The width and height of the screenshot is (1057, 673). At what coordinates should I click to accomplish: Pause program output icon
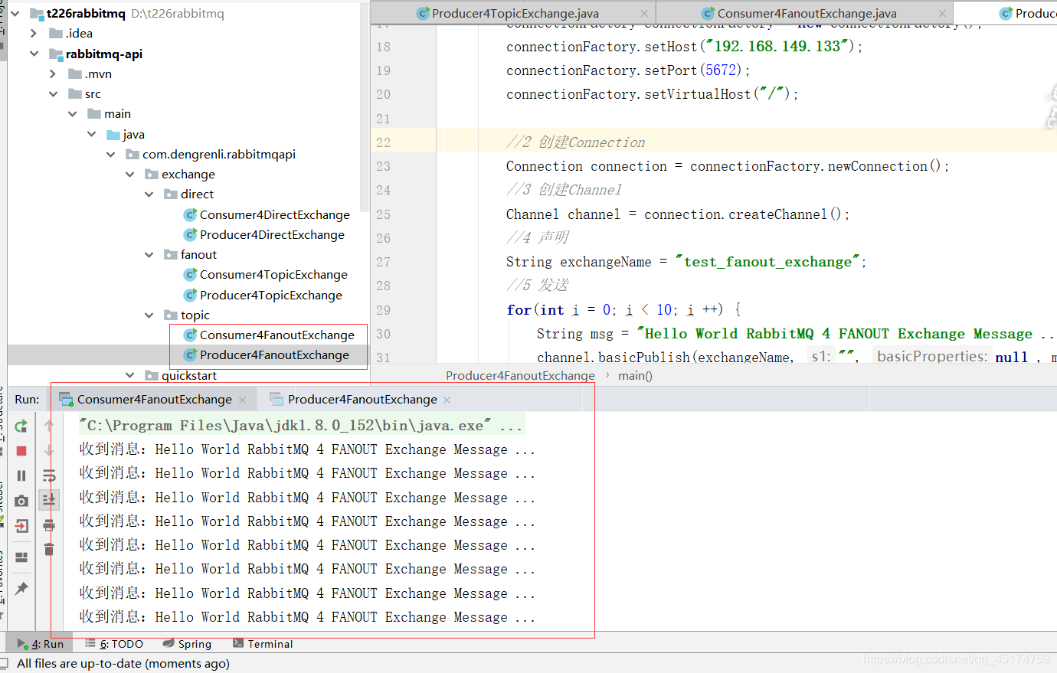[x=21, y=475]
